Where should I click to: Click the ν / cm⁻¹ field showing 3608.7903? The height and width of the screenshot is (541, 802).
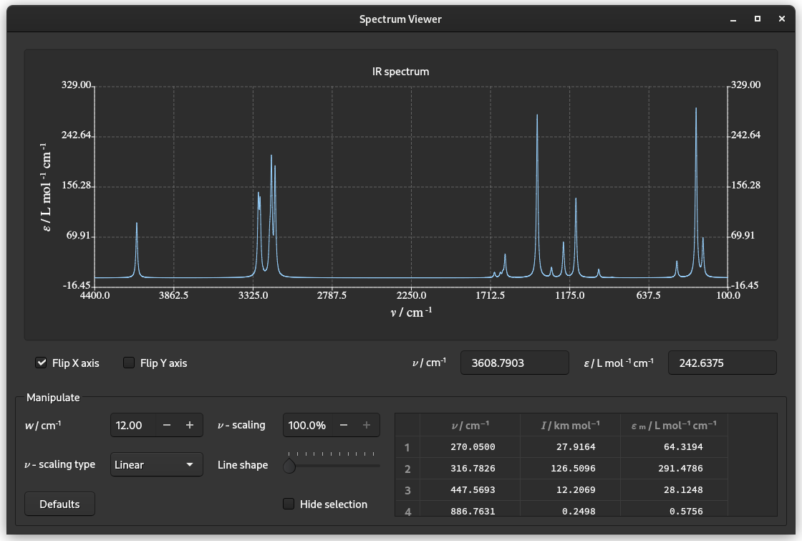[515, 363]
